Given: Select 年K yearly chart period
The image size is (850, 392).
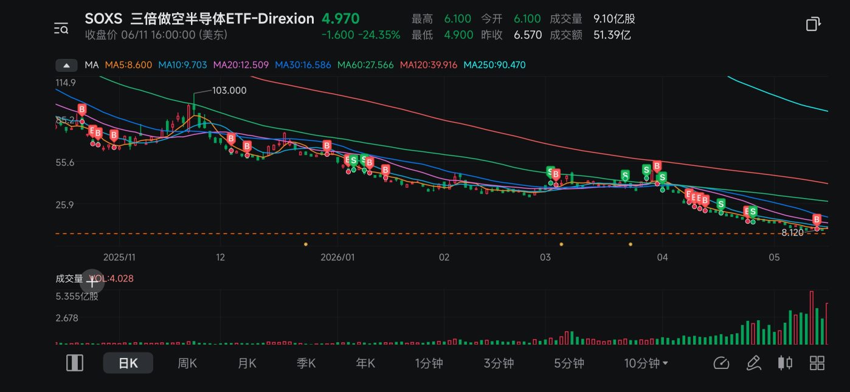Looking at the screenshot, I should [365, 363].
